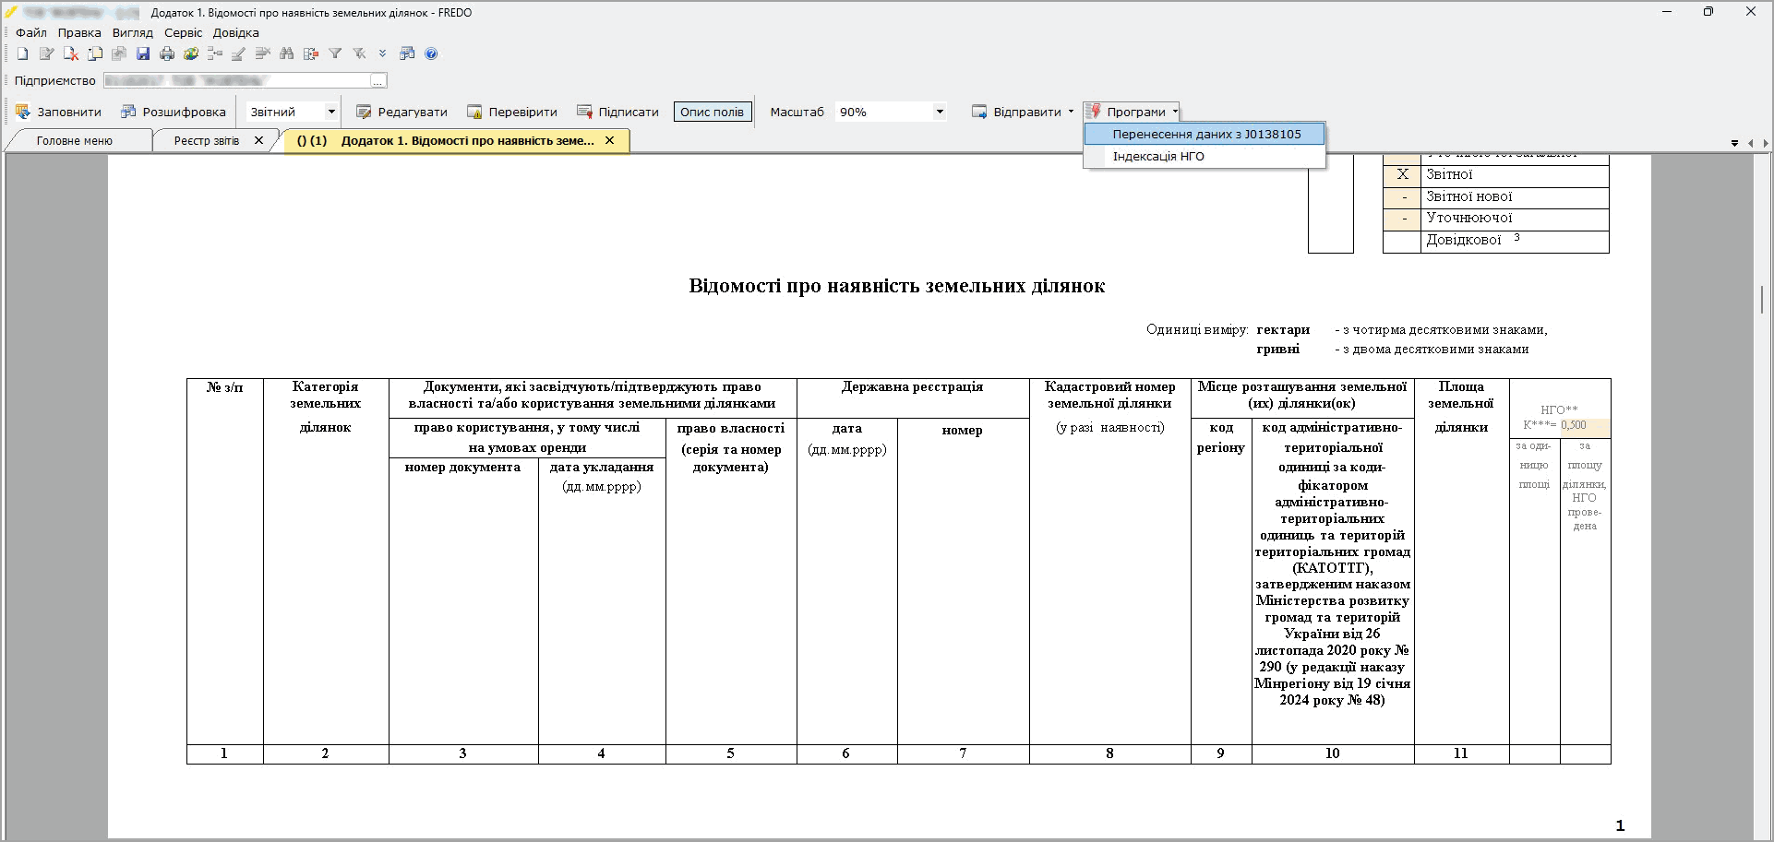Click the НГО coefficient field showing 0,500
Viewport: 1774px width, 842px height.
[x=1584, y=426]
